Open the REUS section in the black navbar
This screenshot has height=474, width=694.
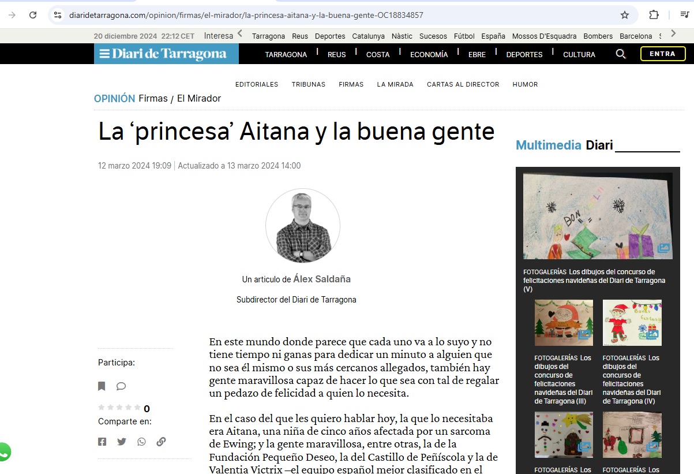coord(337,55)
